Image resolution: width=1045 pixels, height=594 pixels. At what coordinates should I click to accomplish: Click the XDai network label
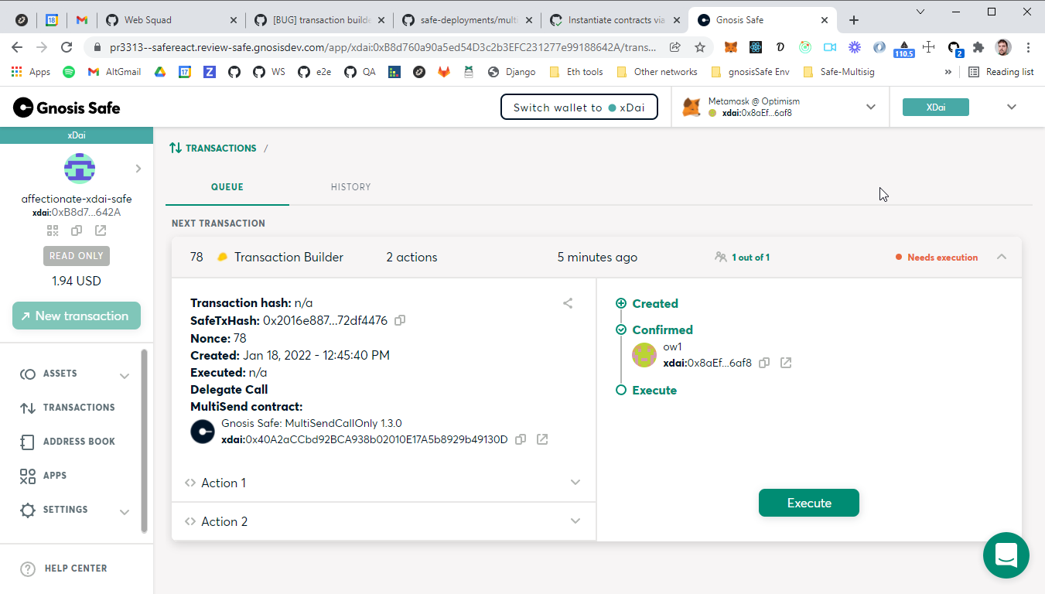(x=935, y=108)
